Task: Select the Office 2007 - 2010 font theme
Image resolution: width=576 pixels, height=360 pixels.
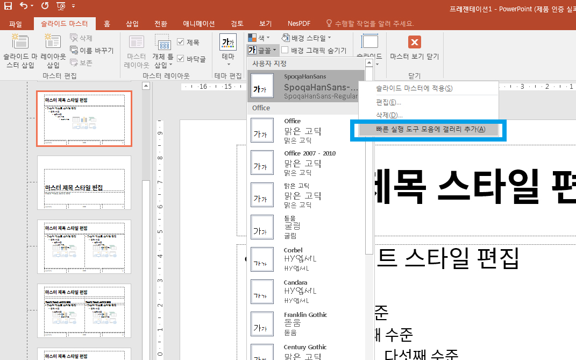Action: coord(306,163)
